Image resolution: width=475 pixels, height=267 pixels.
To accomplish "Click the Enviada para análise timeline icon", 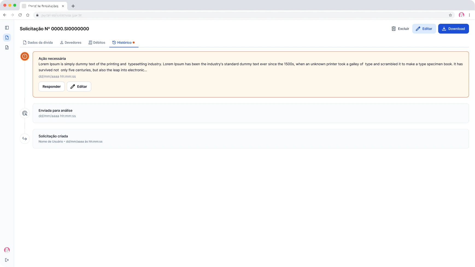I will coord(25,113).
